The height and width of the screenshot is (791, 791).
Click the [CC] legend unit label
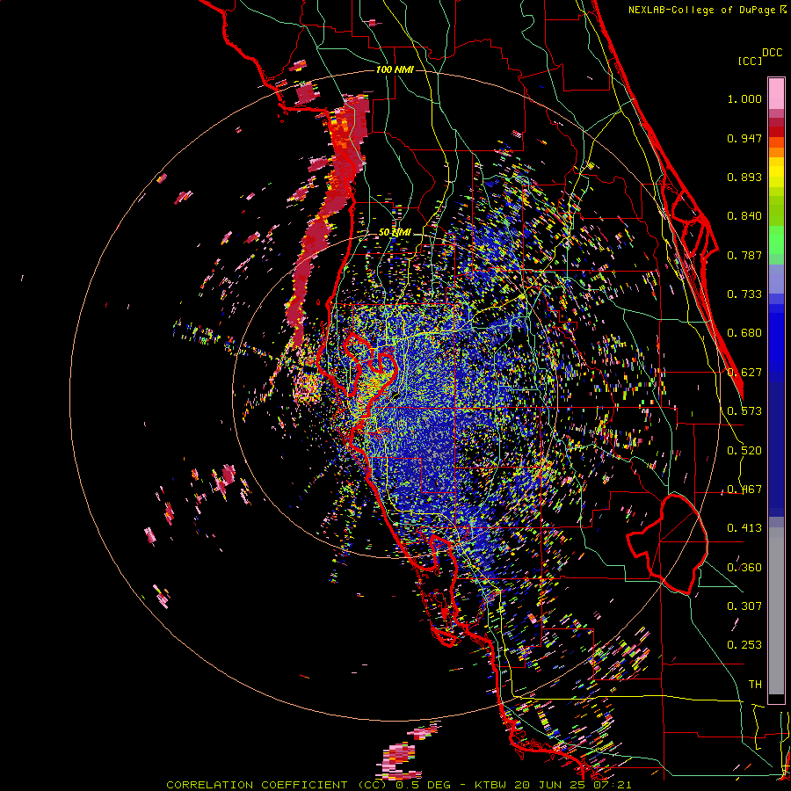coord(750,61)
